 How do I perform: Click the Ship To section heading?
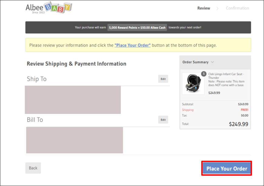pyautogui.click(x=37, y=79)
